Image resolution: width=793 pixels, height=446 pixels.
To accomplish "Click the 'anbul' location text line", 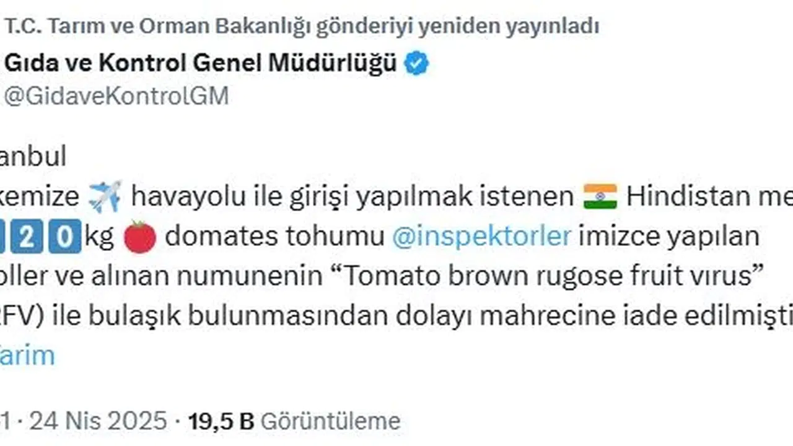I will point(33,157).
